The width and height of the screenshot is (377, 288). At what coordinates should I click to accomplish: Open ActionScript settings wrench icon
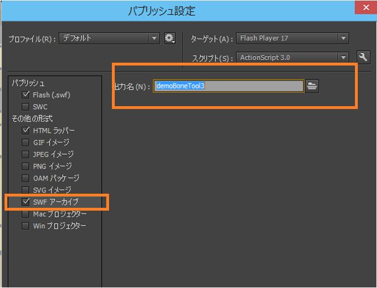click(x=363, y=57)
